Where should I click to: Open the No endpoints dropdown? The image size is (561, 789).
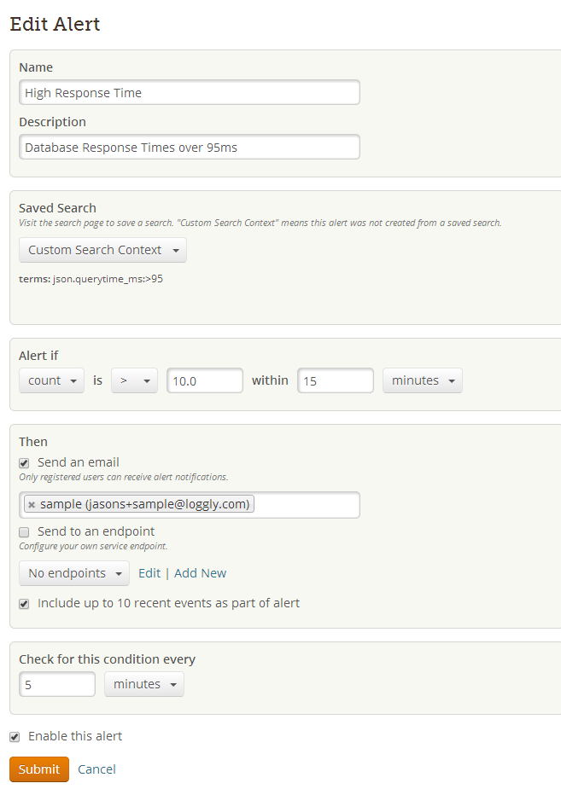pos(74,573)
